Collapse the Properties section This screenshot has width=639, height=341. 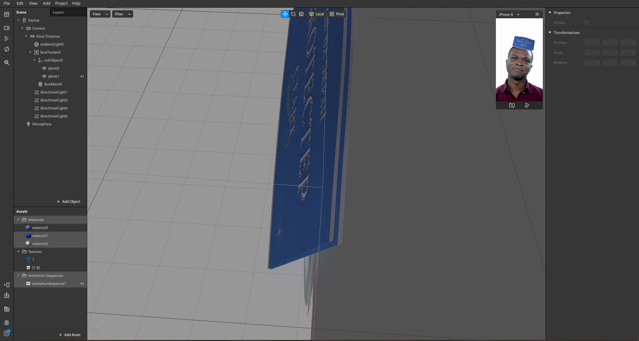coord(550,12)
